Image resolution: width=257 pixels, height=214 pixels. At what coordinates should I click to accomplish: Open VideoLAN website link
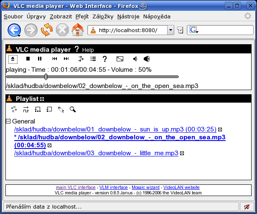(x=181, y=187)
